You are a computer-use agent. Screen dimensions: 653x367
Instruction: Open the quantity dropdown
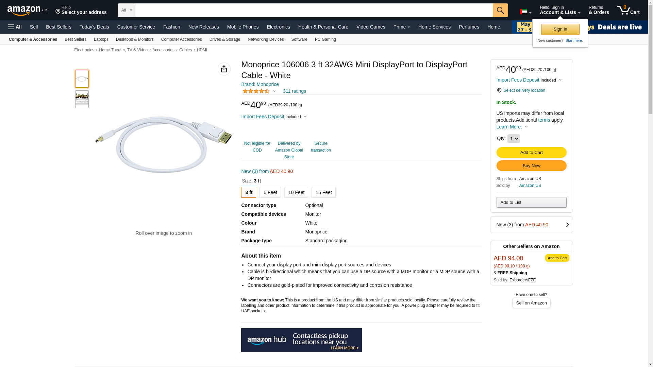[513, 139]
